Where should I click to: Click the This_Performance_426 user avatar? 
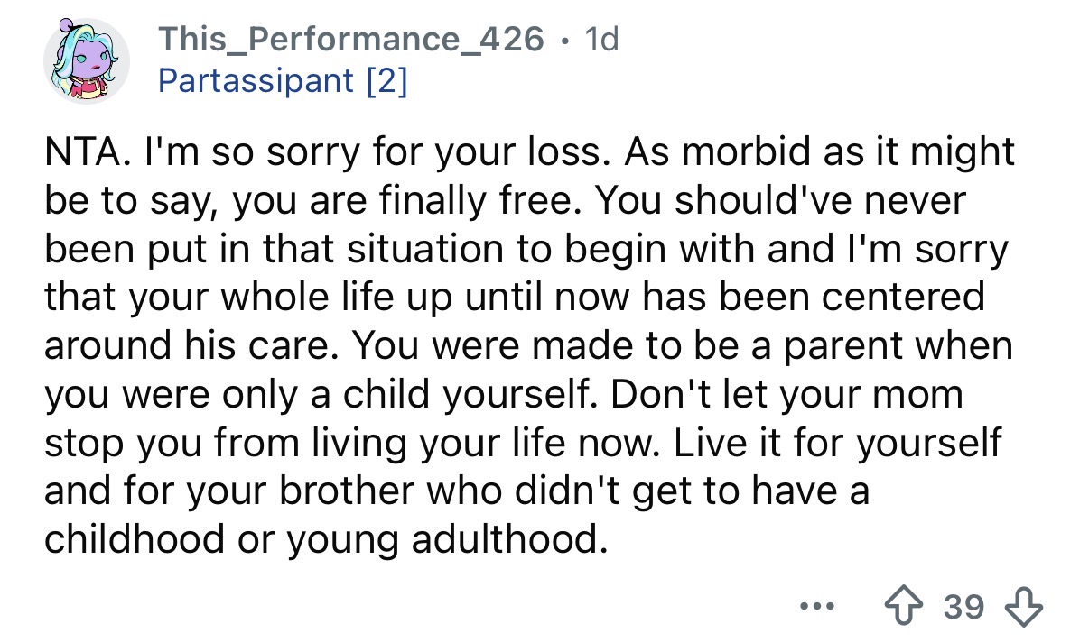click(x=87, y=60)
